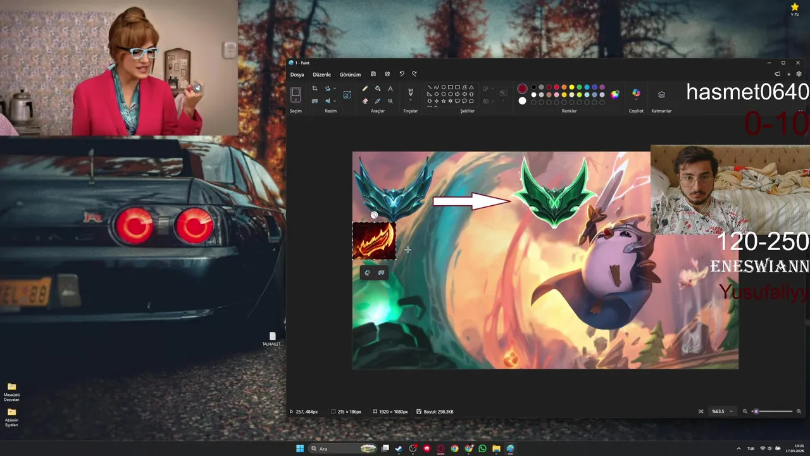
Task: Choose the right arrow shape
Action: (458, 94)
